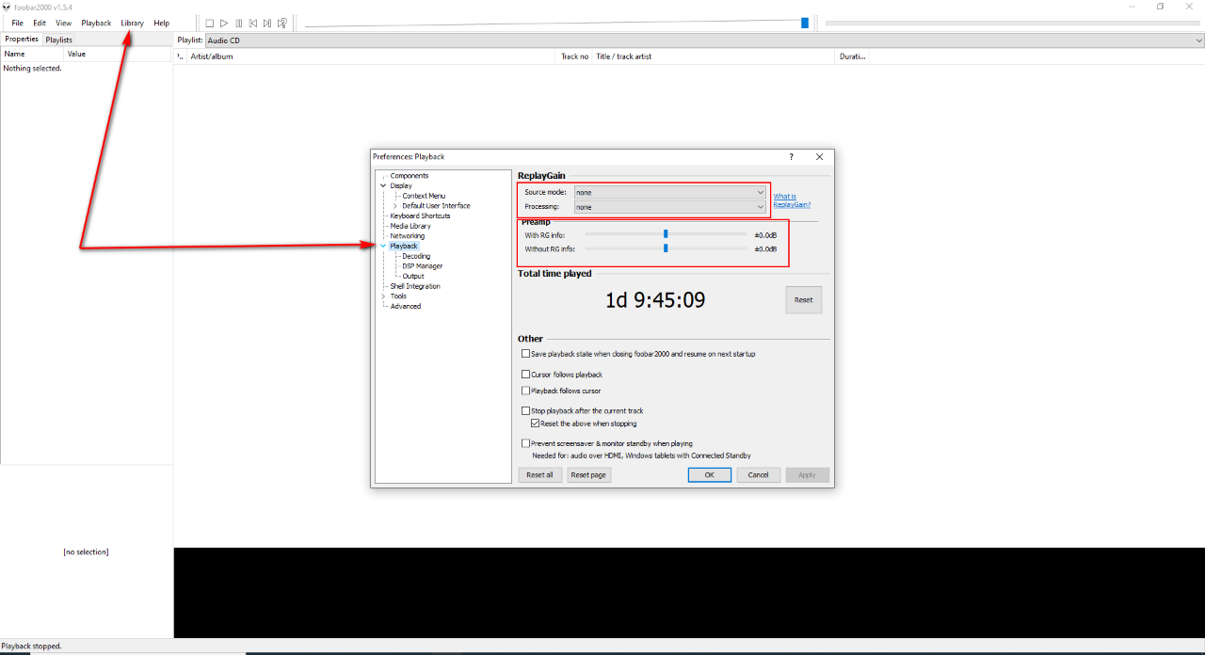Click the Random playback icon
The height and width of the screenshot is (655, 1205).
point(282,24)
